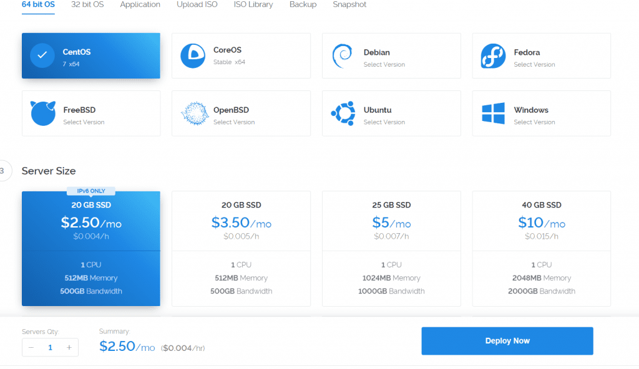639x369 pixels.
Task: Click '1024MB Memory' text
Action: pyautogui.click(x=391, y=278)
